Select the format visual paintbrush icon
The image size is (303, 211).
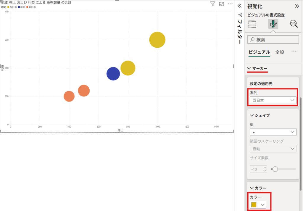[273, 24]
